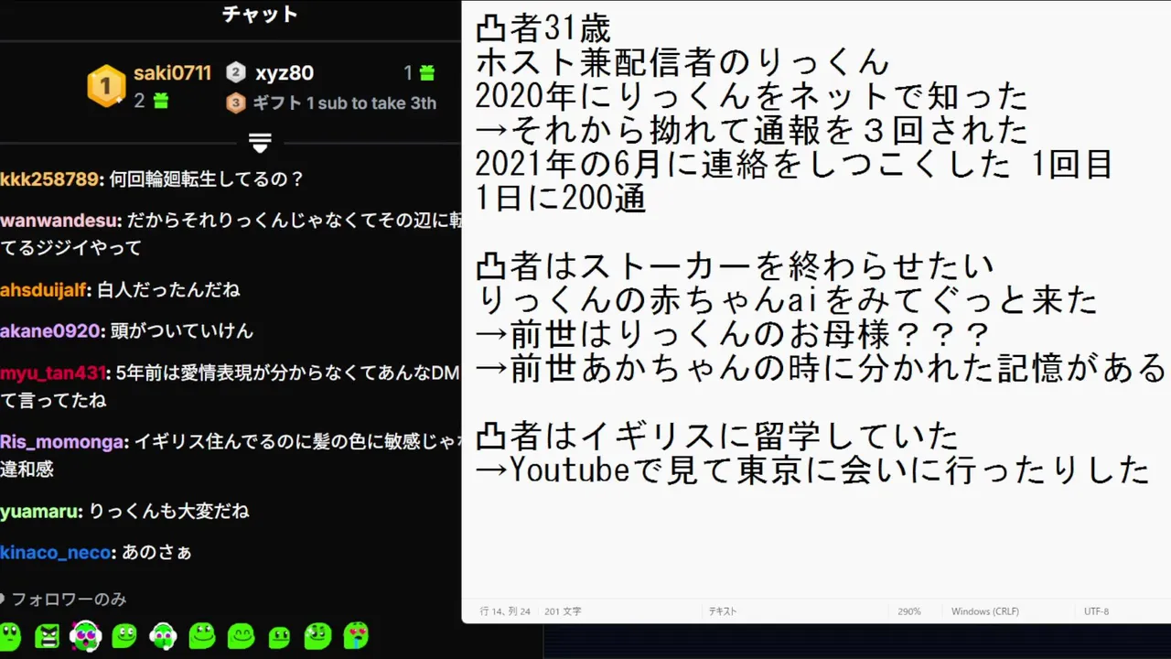Click the テキスト file type indicator
The width and height of the screenshot is (1171, 659).
(722, 611)
